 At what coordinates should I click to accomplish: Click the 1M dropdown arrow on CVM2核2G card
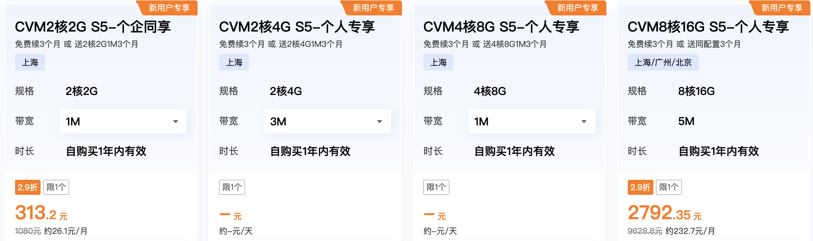(175, 122)
